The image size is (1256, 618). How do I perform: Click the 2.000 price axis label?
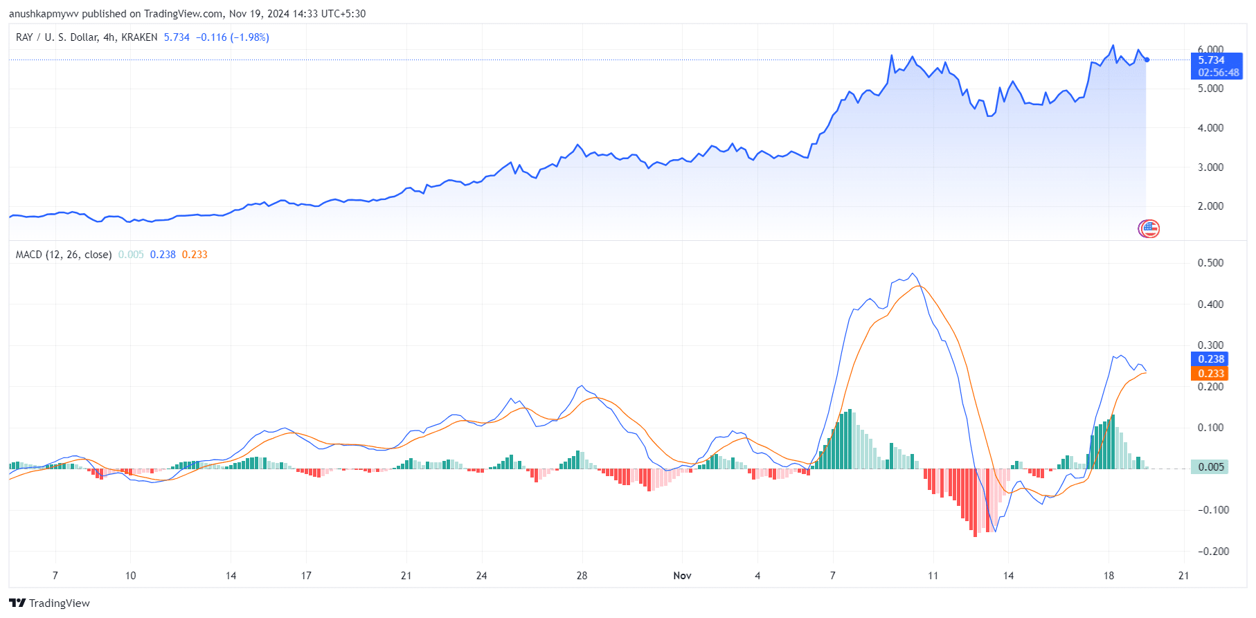(1210, 206)
